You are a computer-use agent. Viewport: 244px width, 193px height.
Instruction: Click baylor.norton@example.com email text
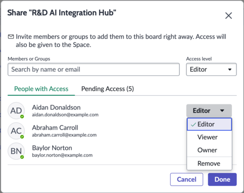coord(62,156)
